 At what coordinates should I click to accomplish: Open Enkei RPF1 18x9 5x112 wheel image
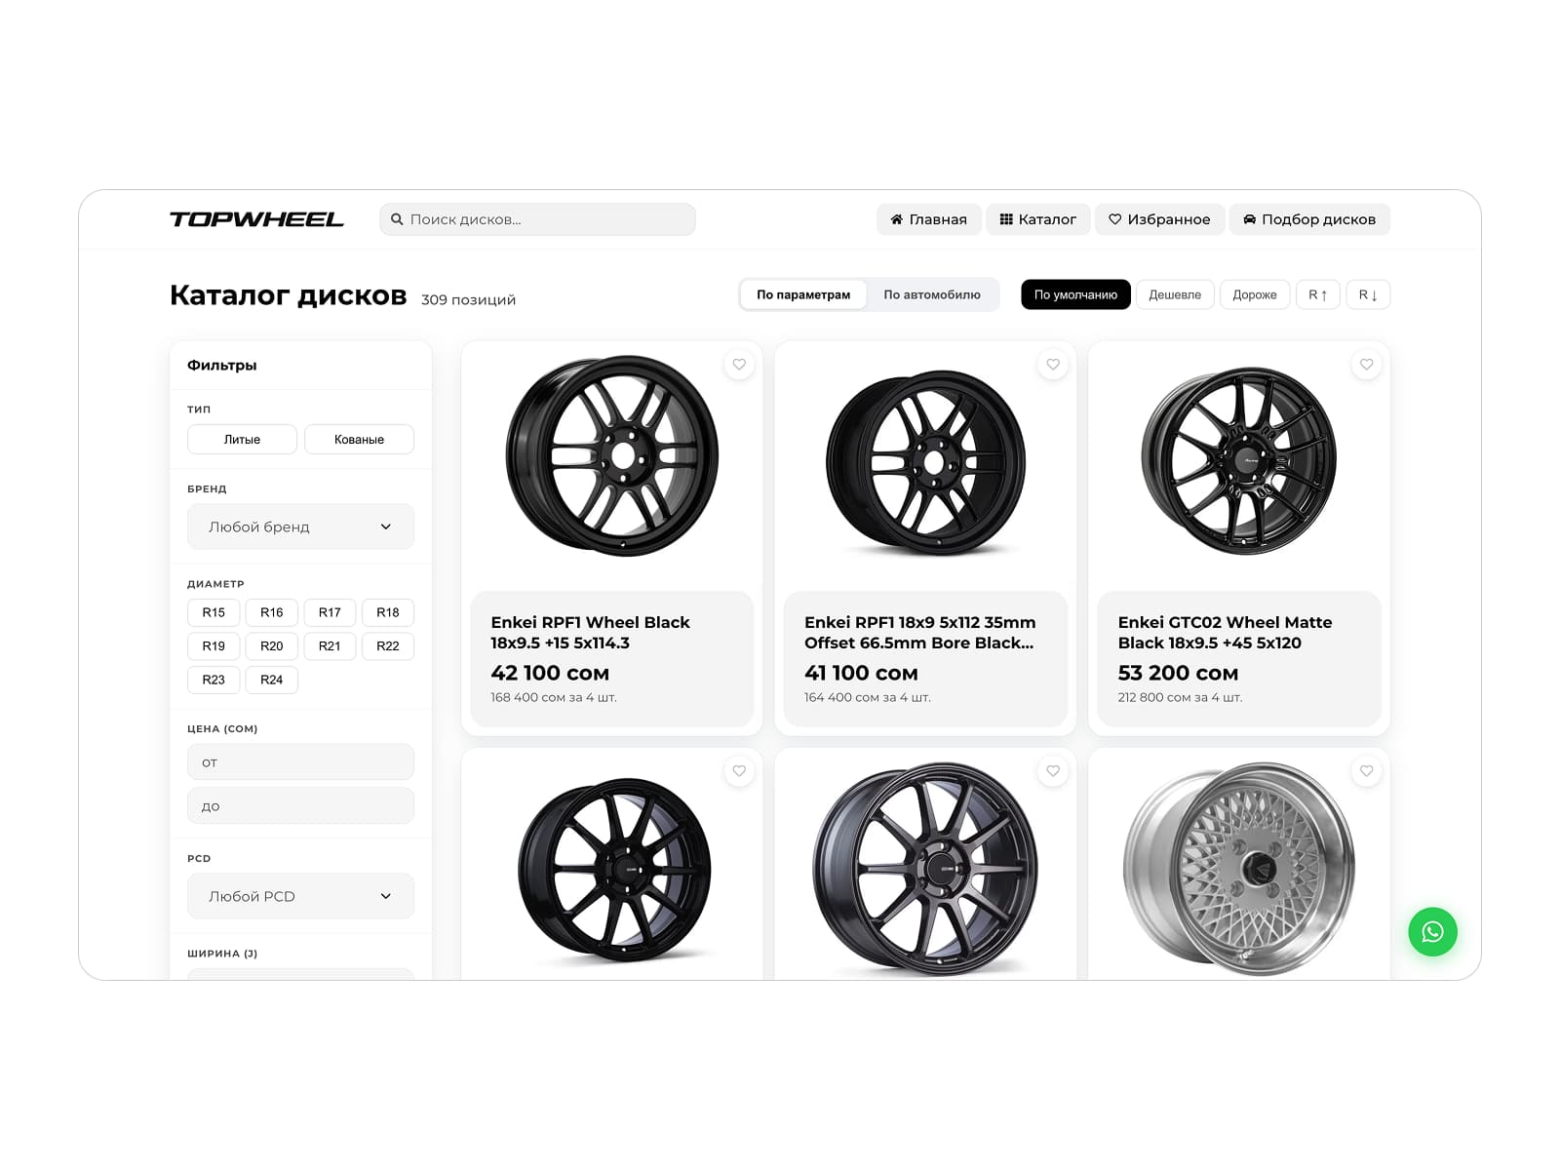click(x=925, y=463)
